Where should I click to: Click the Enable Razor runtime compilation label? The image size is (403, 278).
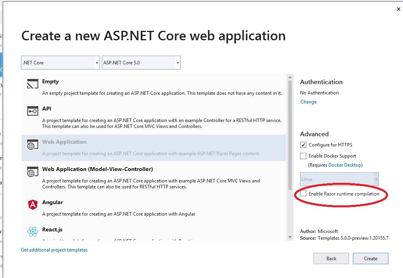pos(344,194)
